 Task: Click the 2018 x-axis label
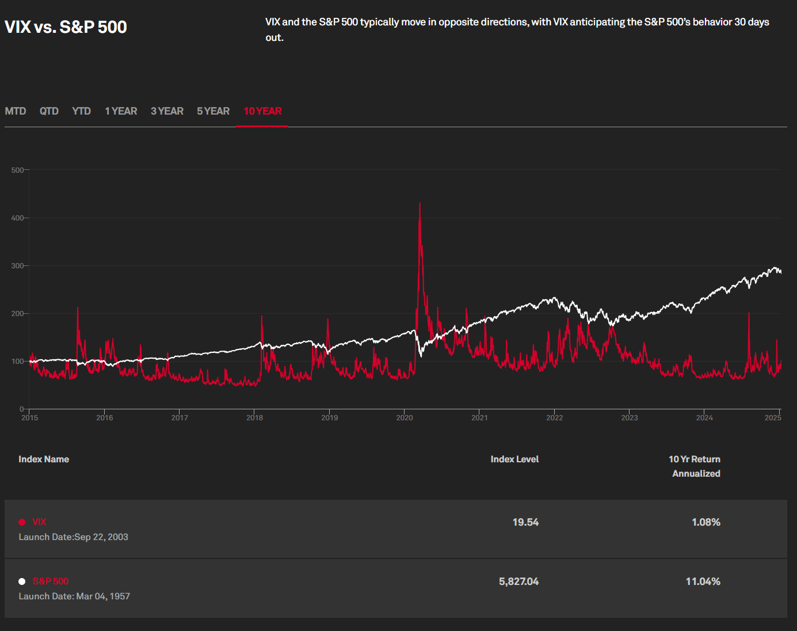pyautogui.click(x=254, y=417)
